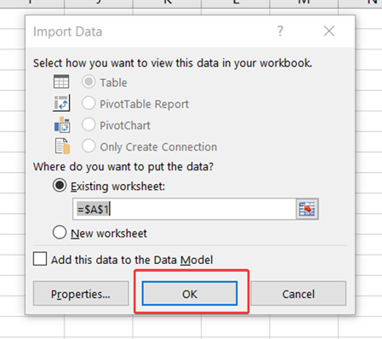Viewport: 382px width, 339px height.
Task: Click the PivotChart icon
Action: click(62, 124)
